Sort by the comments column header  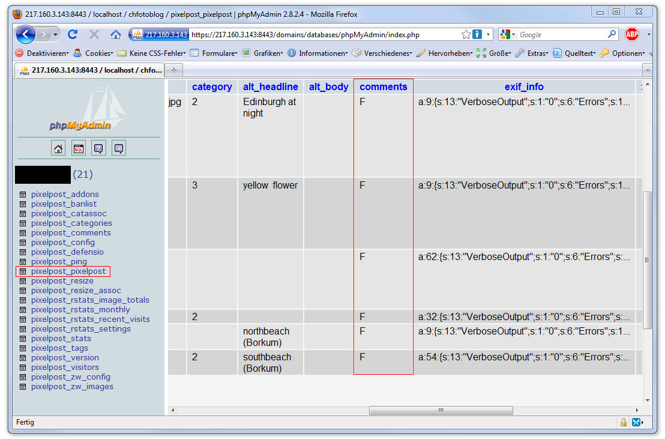[384, 86]
